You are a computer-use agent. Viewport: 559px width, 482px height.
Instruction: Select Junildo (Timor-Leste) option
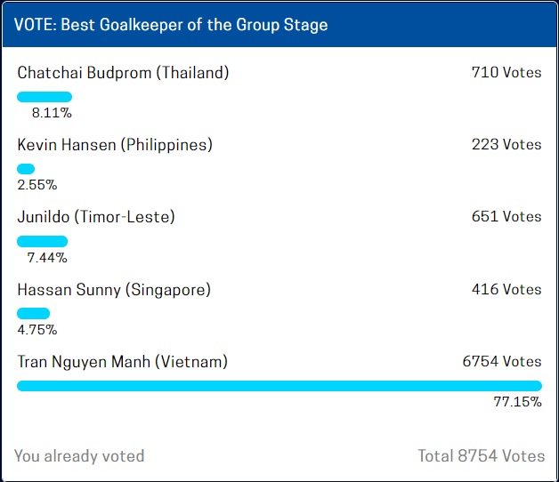point(96,217)
